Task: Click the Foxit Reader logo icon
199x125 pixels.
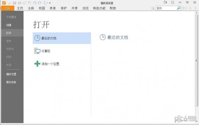Action: point(4,3)
